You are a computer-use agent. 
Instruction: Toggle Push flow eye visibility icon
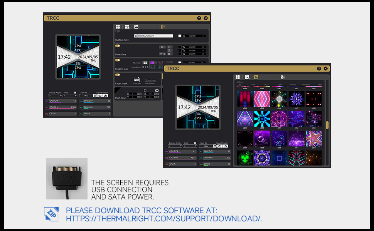point(157,90)
